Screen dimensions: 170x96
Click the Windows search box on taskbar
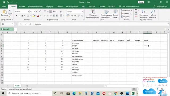(29, 93)
